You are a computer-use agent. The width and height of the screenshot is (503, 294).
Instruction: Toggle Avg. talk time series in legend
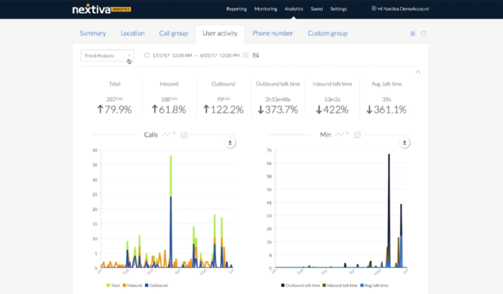(374, 286)
